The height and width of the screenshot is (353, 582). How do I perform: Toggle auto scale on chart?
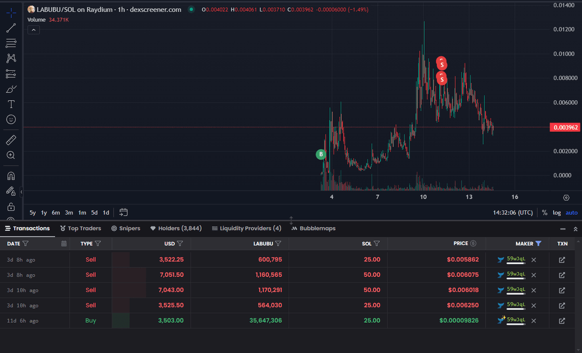point(571,212)
